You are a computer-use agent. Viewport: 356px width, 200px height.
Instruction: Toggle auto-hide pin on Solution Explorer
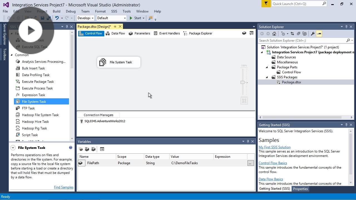tap(346, 27)
